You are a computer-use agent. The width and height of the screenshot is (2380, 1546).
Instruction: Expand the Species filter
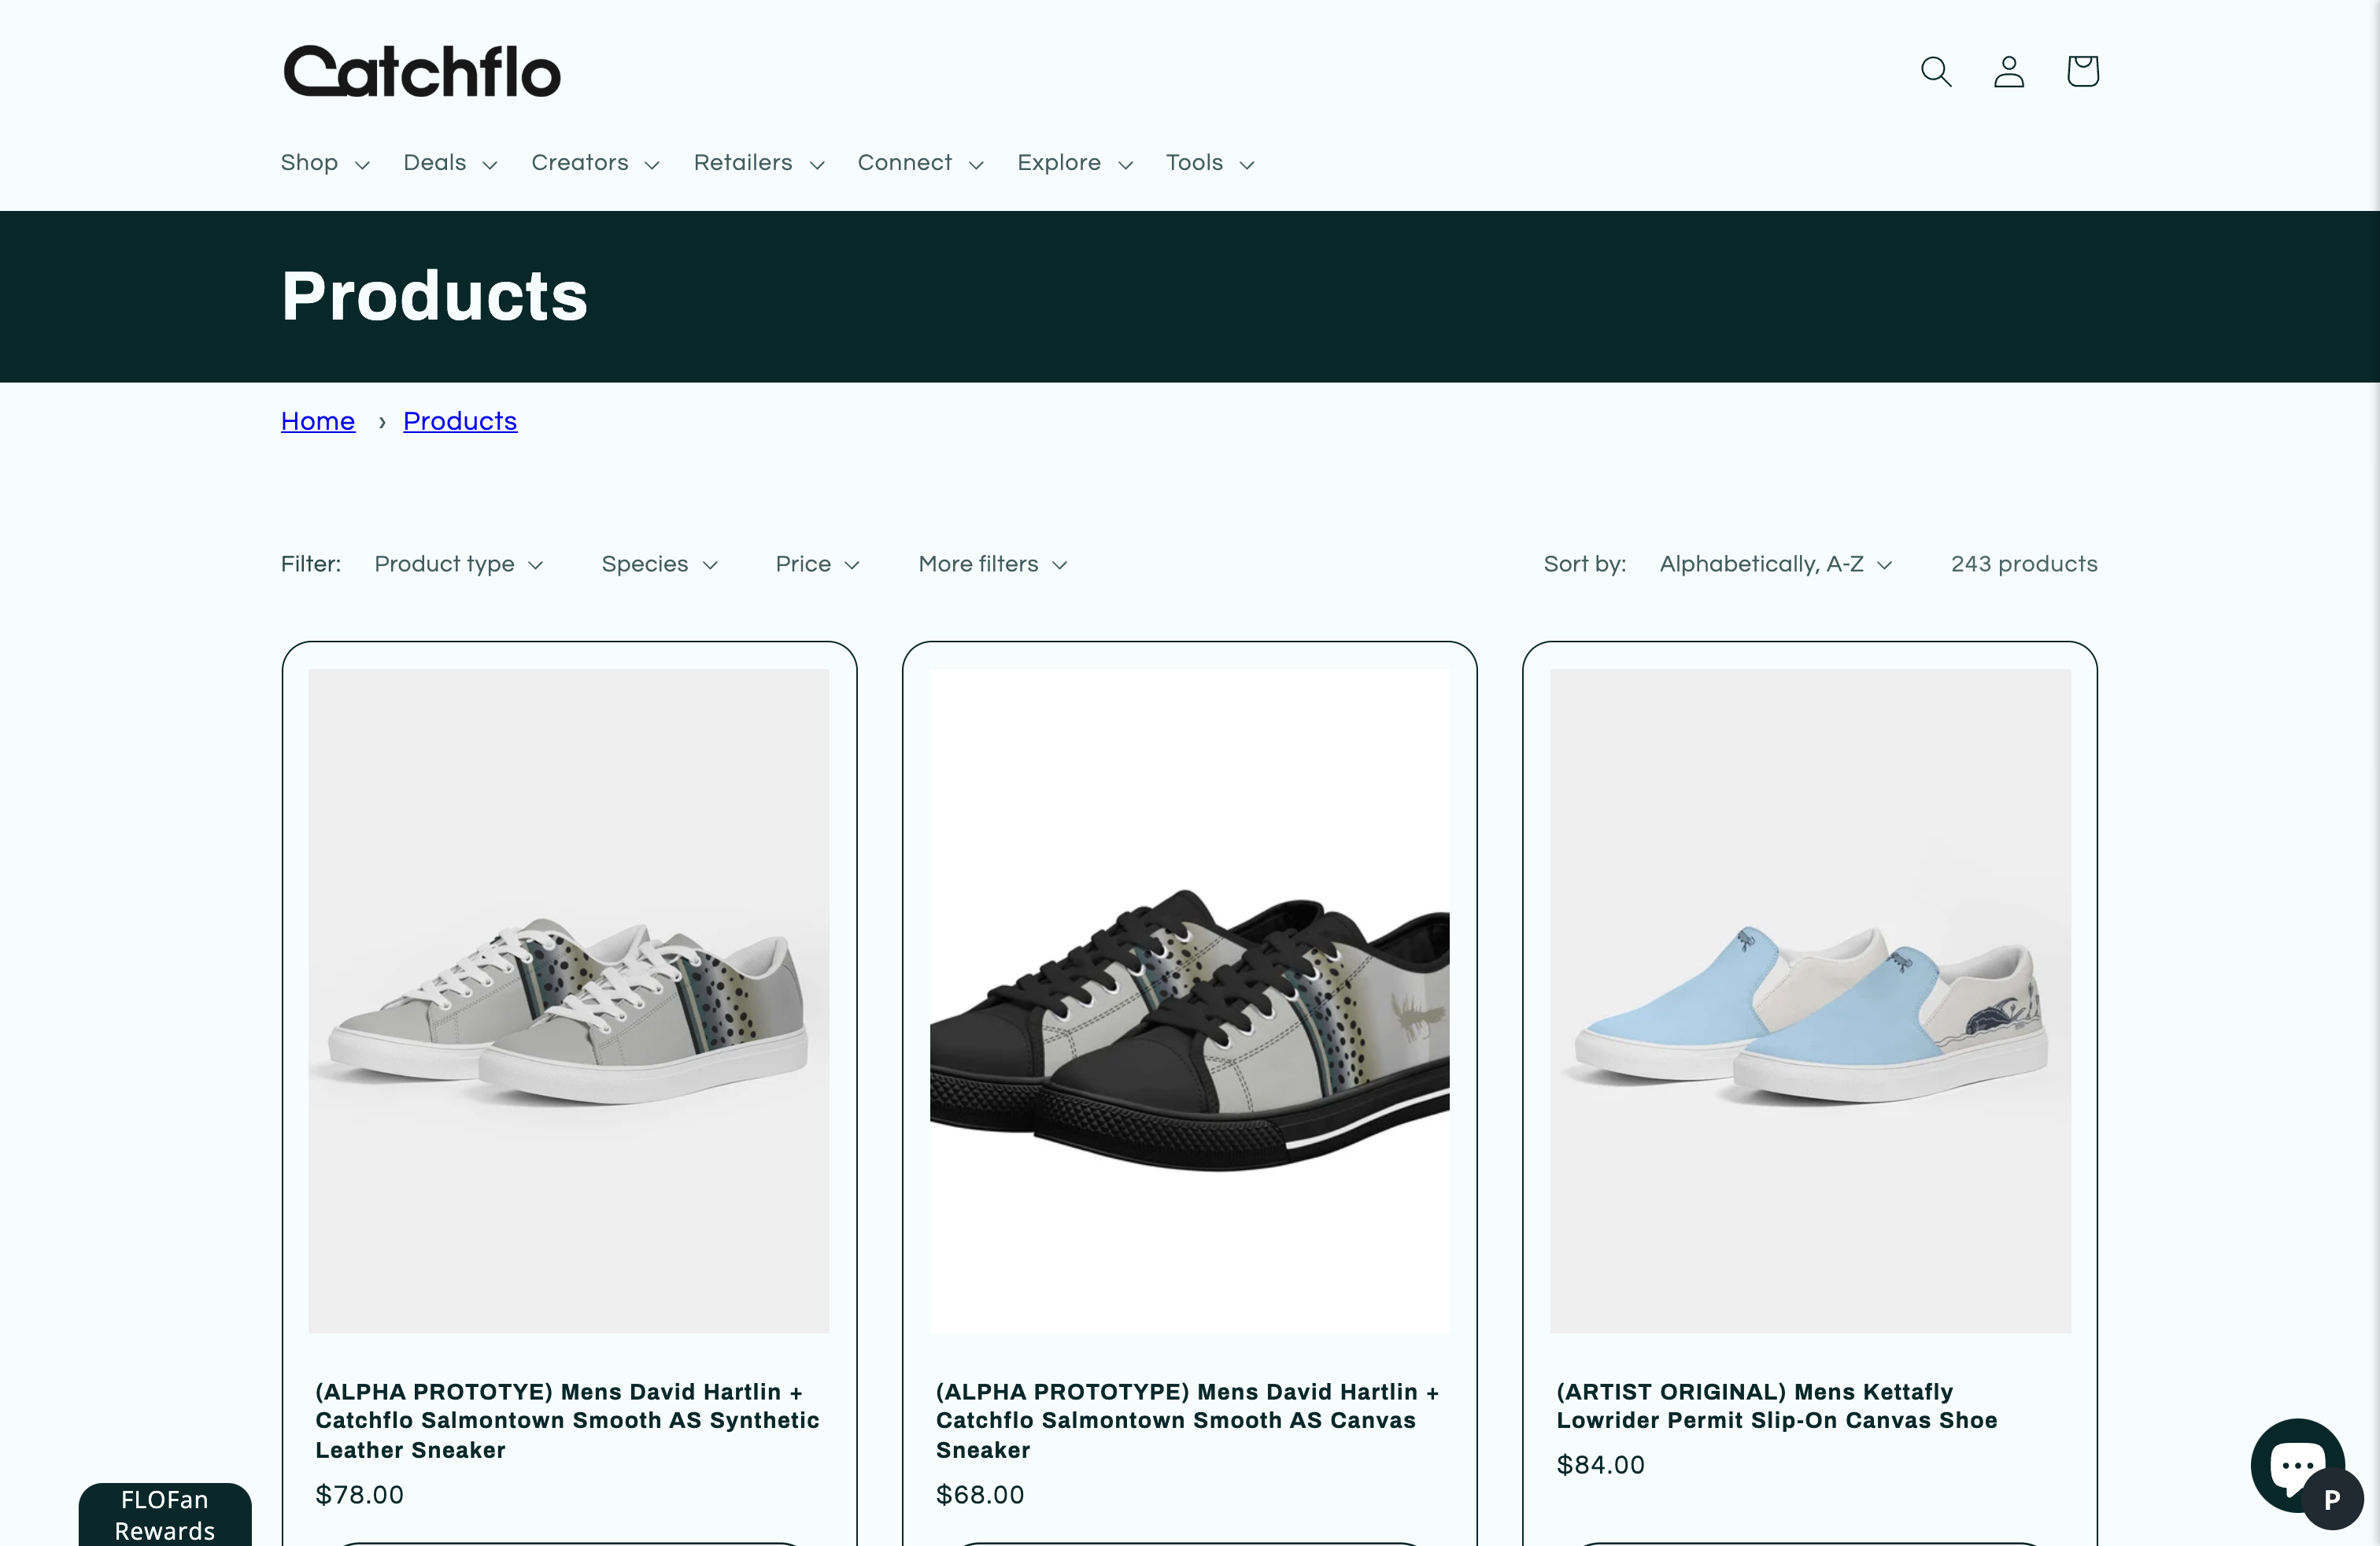(660, 564)
